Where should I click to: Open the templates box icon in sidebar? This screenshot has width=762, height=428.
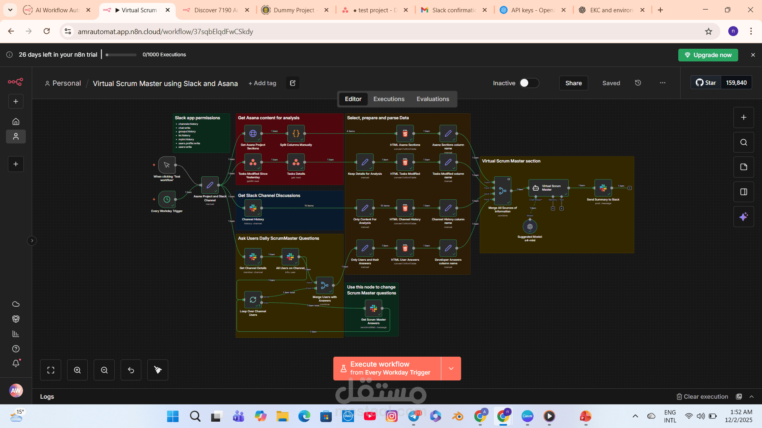click(16, 319)
